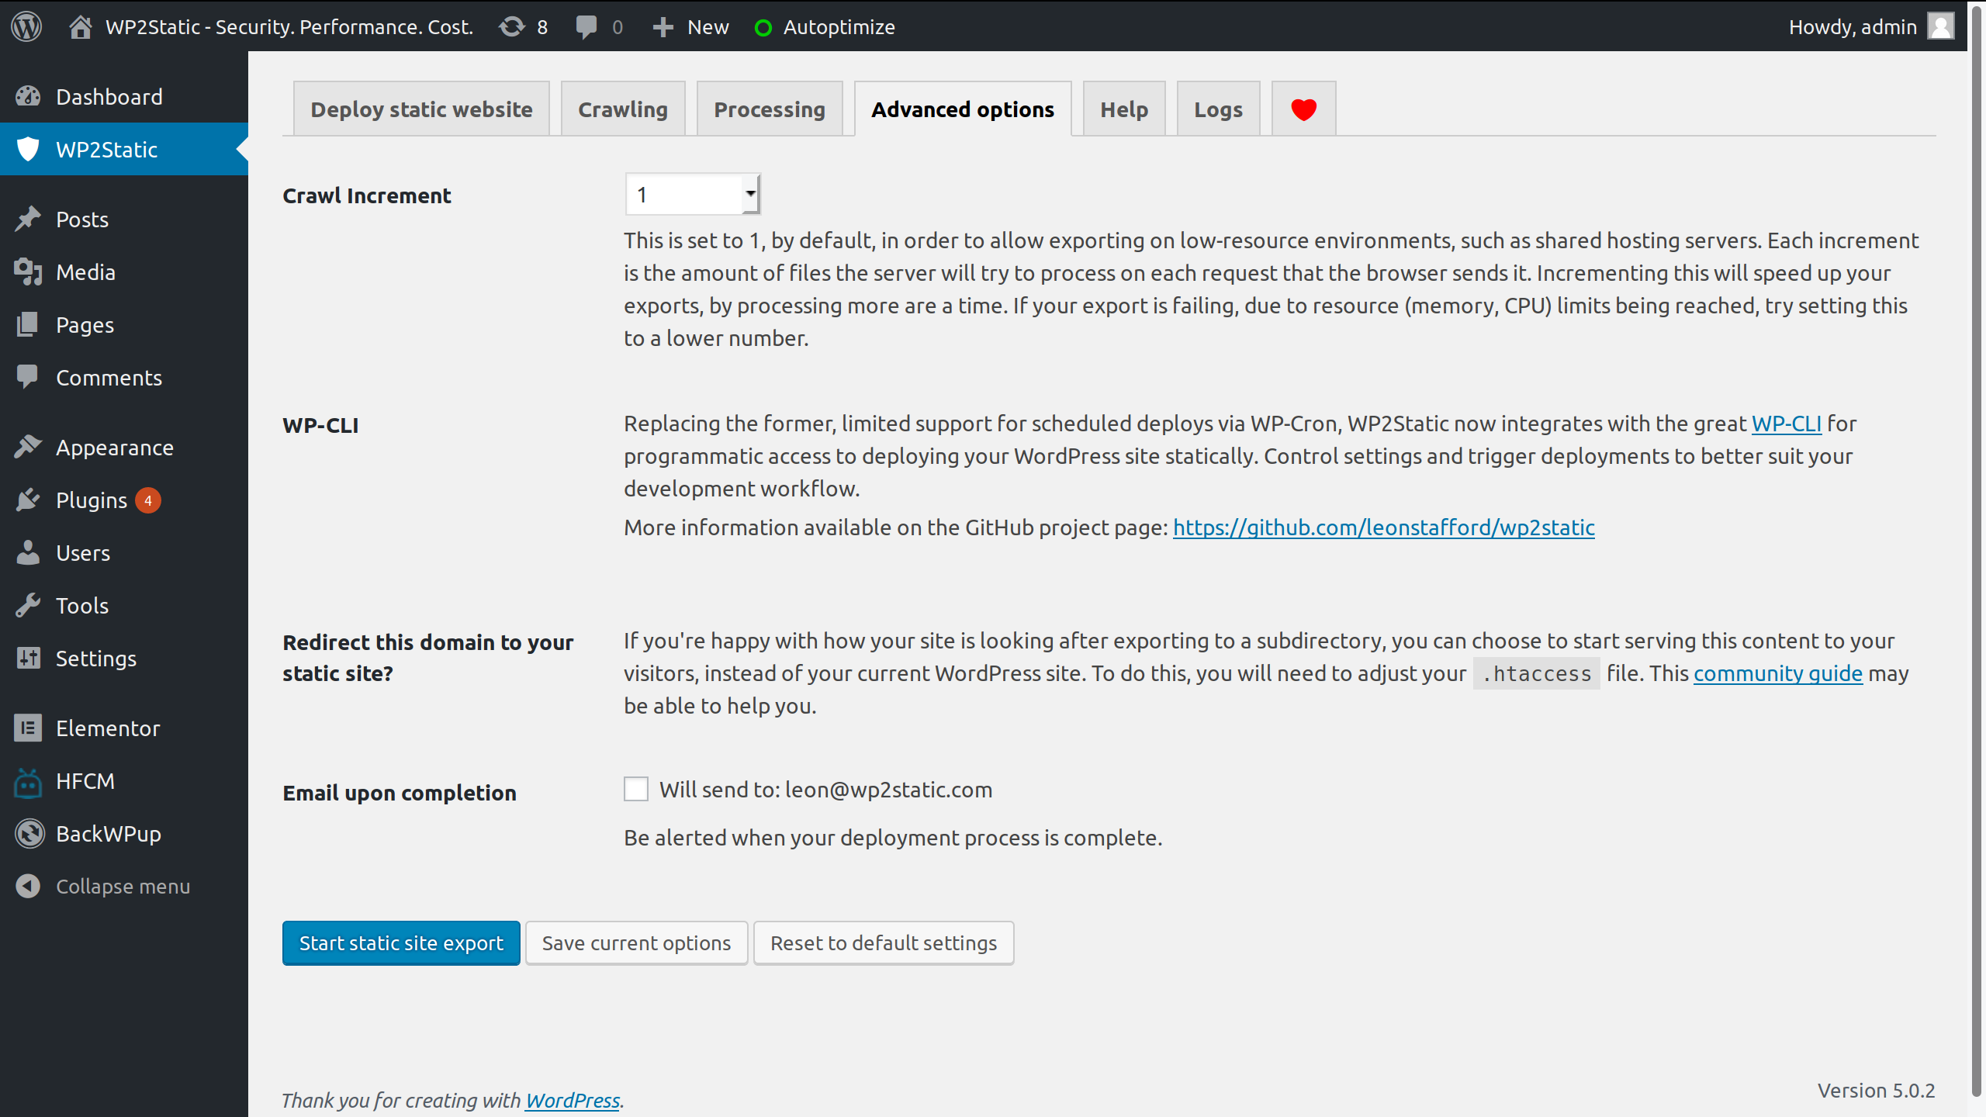Click Save current options button

click(x=636, y=943)
